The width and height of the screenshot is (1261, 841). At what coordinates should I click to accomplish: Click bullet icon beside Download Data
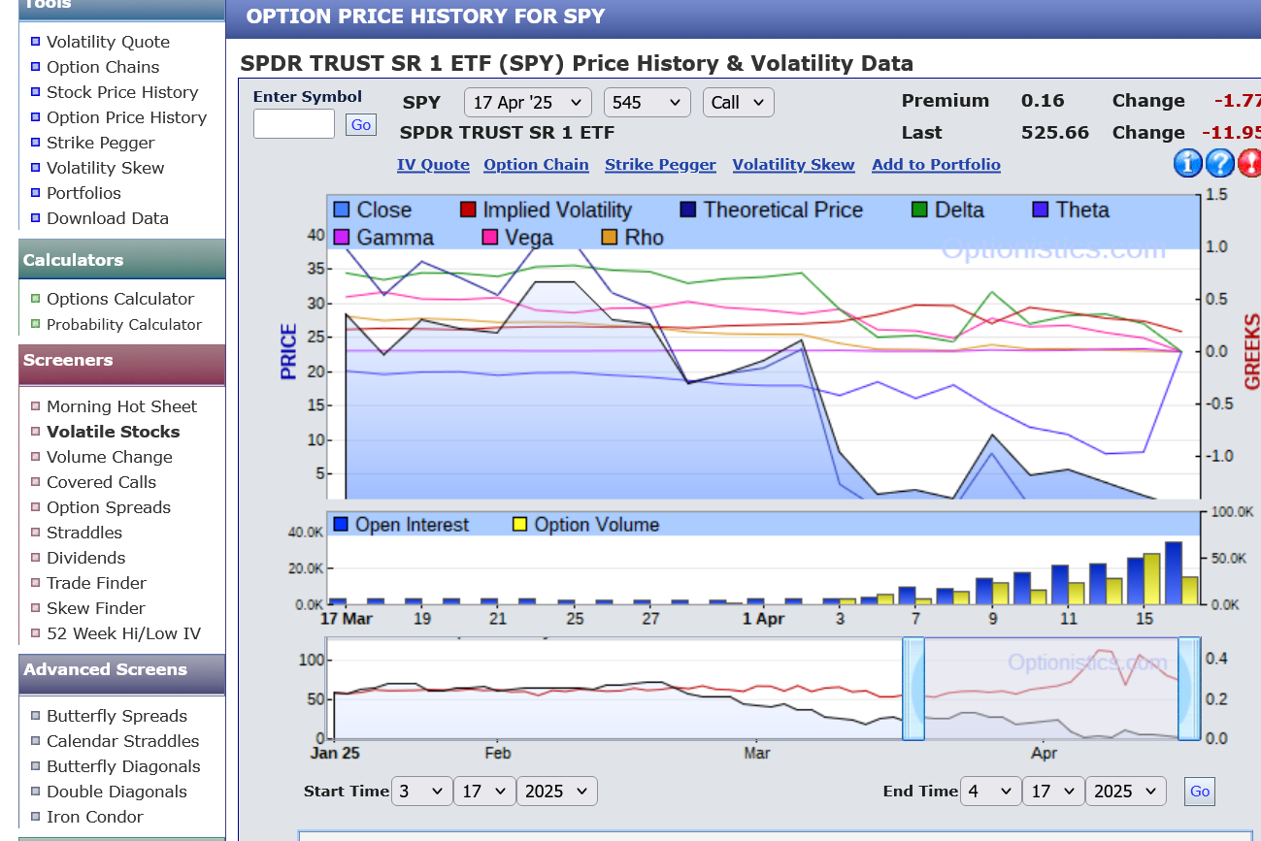tap(36, 218)
